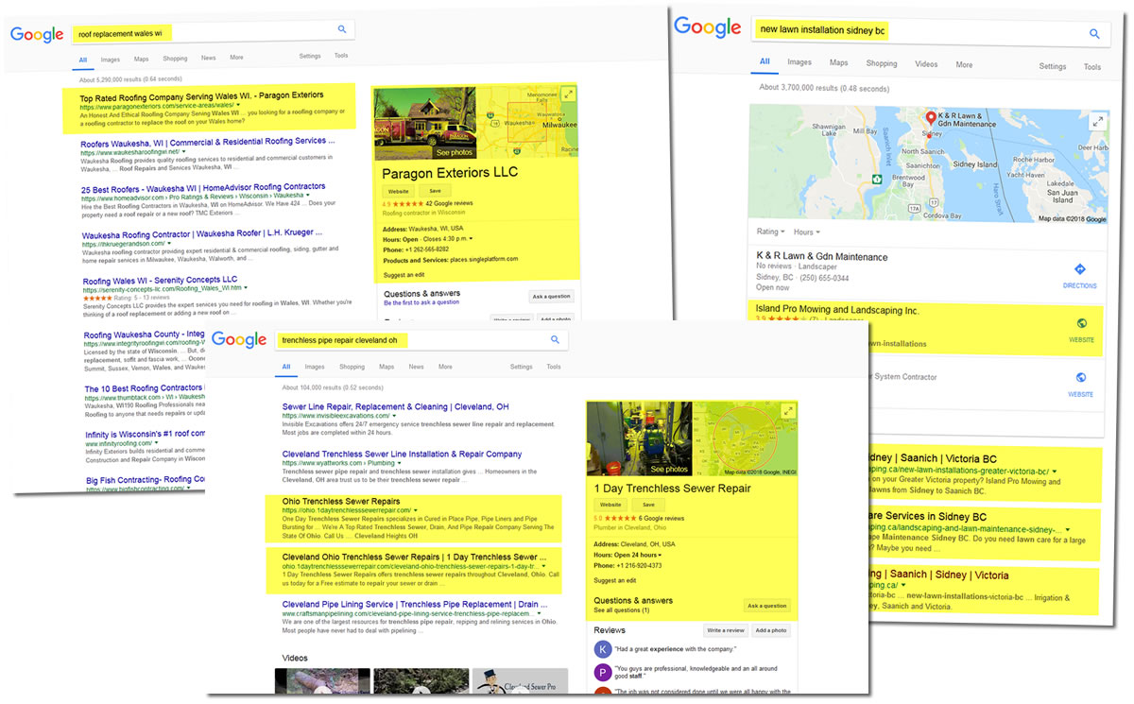The height and width of the screenshot is (704, 1134).
Task: Open Website globe for Island Pro Mowing
Action: [x=1081, y=323]
